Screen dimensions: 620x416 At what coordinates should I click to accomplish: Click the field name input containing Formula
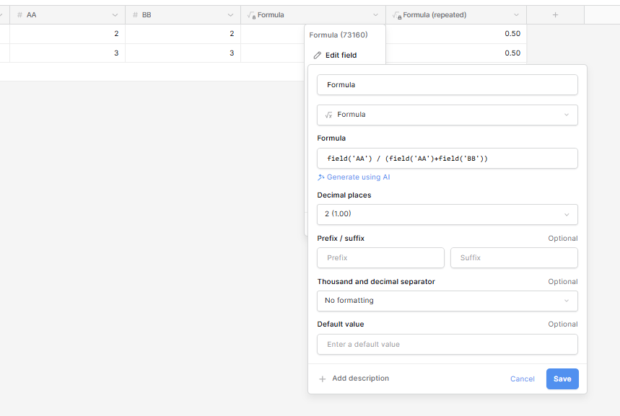pos(447,85)
